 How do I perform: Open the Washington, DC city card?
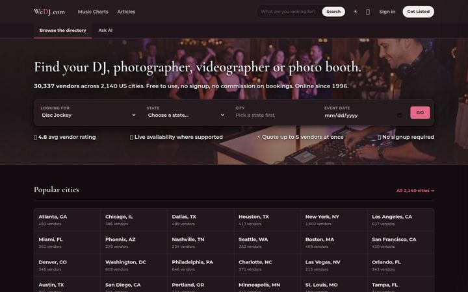coord(134,265)
